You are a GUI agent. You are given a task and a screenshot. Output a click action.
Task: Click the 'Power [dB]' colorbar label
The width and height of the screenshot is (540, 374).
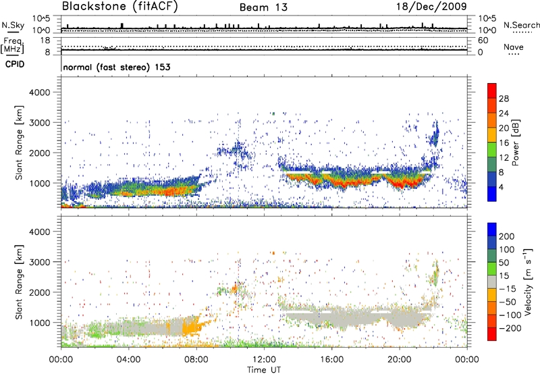pyautogui.click(x=515, y=142)
